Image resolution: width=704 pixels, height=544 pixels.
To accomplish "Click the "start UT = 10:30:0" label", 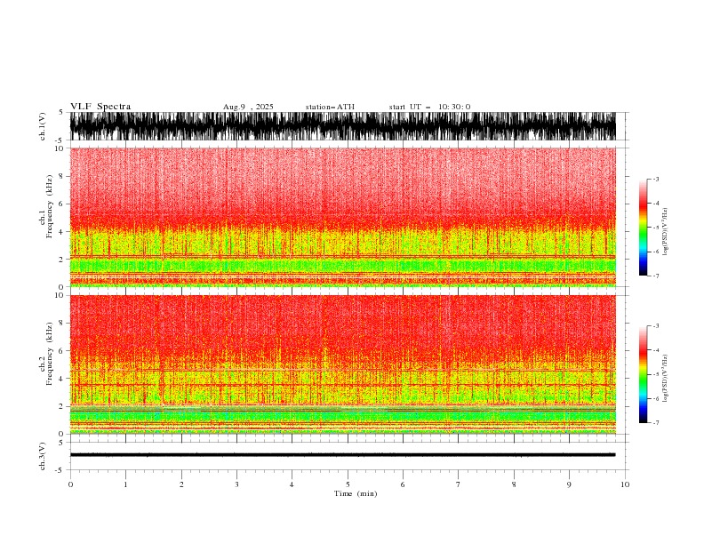I will 429,107.
